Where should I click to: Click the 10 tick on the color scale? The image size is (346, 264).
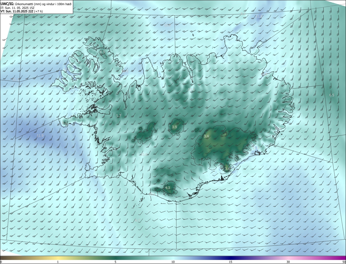click(x=173, y=262)
